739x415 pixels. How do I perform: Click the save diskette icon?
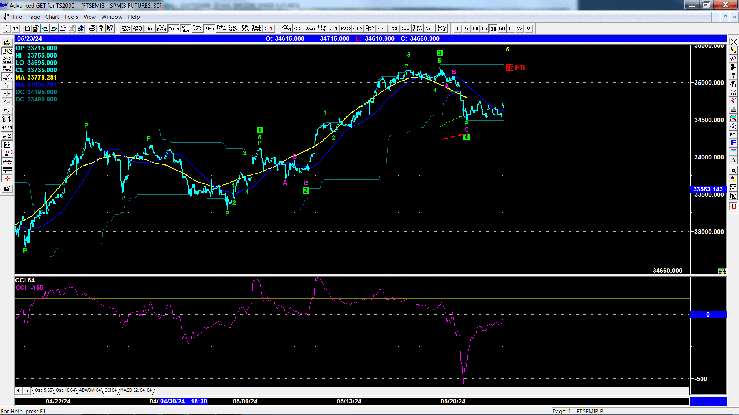[36, 28]
